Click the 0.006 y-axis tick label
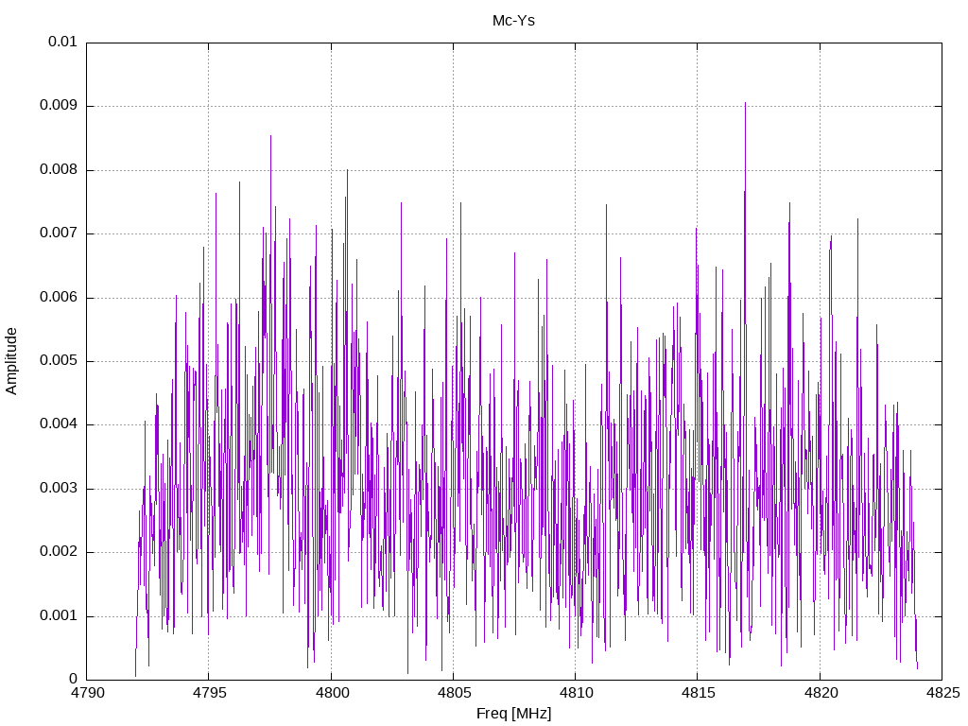 59,298
